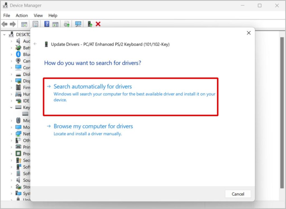Select the Print queues printer icon

coord(18,147)
